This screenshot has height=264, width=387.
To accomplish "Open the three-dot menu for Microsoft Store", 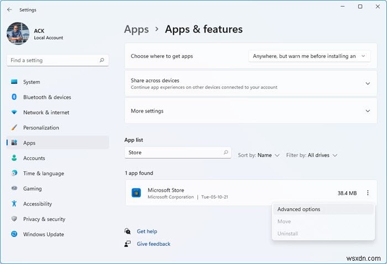I will [368, 193].
